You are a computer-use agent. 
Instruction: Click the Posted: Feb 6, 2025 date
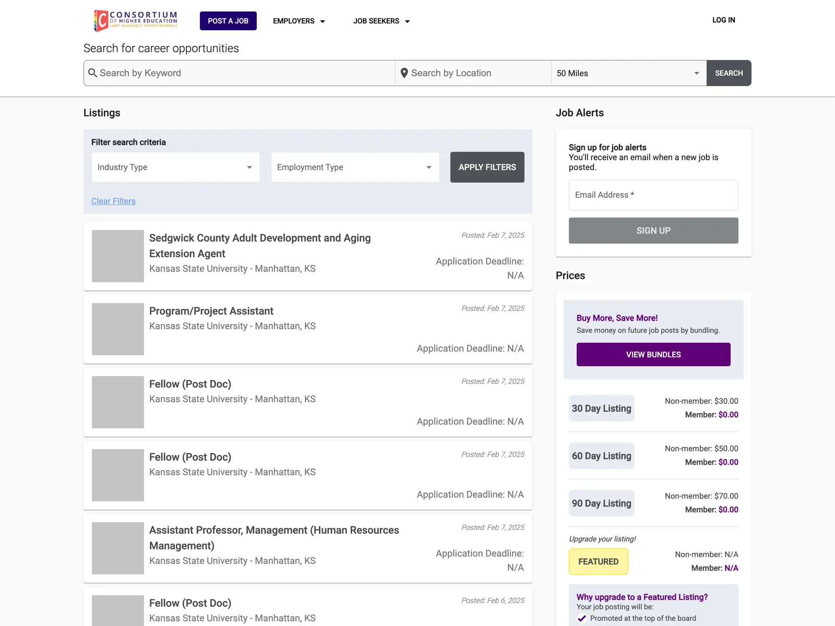click(x=493, y=600)
